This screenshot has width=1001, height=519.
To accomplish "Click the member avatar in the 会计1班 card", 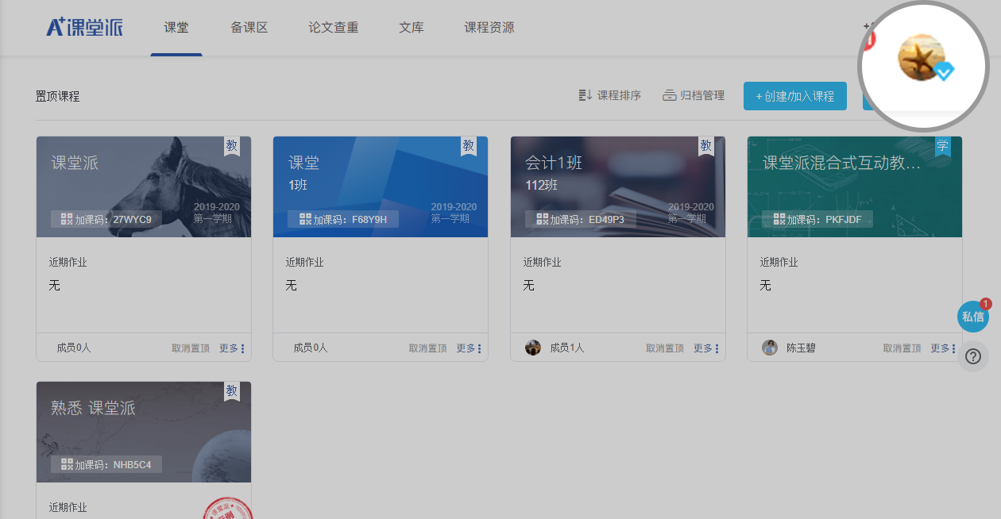I will pos(533,348).
